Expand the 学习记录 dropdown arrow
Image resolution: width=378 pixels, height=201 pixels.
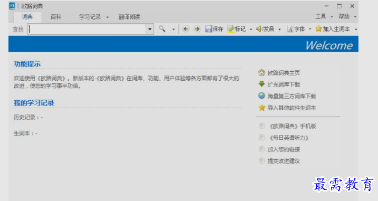108,17
